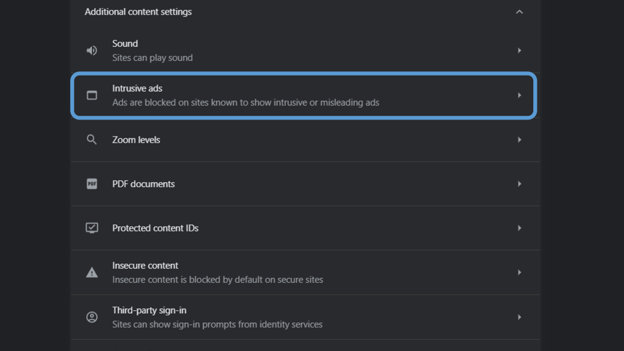Click the Additional content settings heading
This screenshot has width=624, height=351.
[x=138, y=12]
